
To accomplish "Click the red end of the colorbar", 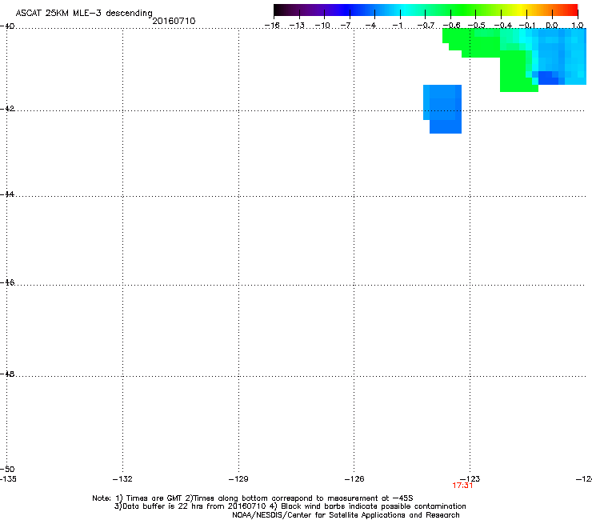I will click(x=570, y=10).
